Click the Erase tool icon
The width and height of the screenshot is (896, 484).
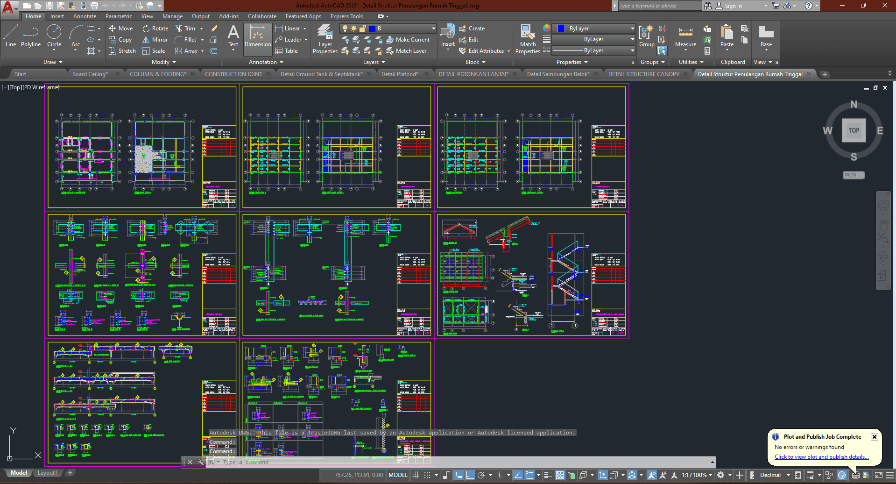(x=213, y=28)
